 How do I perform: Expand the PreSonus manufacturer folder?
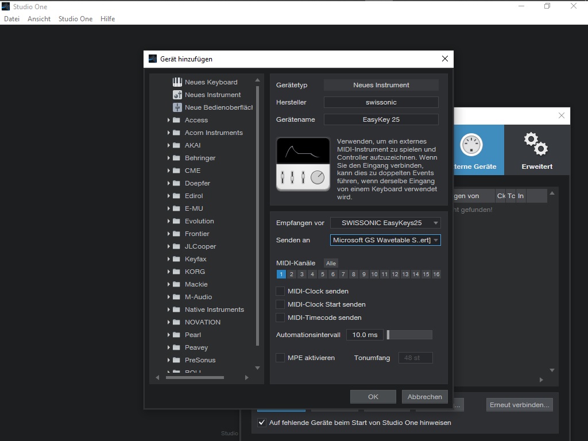(168, 360)
